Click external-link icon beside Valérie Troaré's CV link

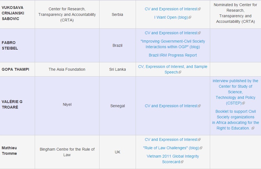click(x=199, y=106)
